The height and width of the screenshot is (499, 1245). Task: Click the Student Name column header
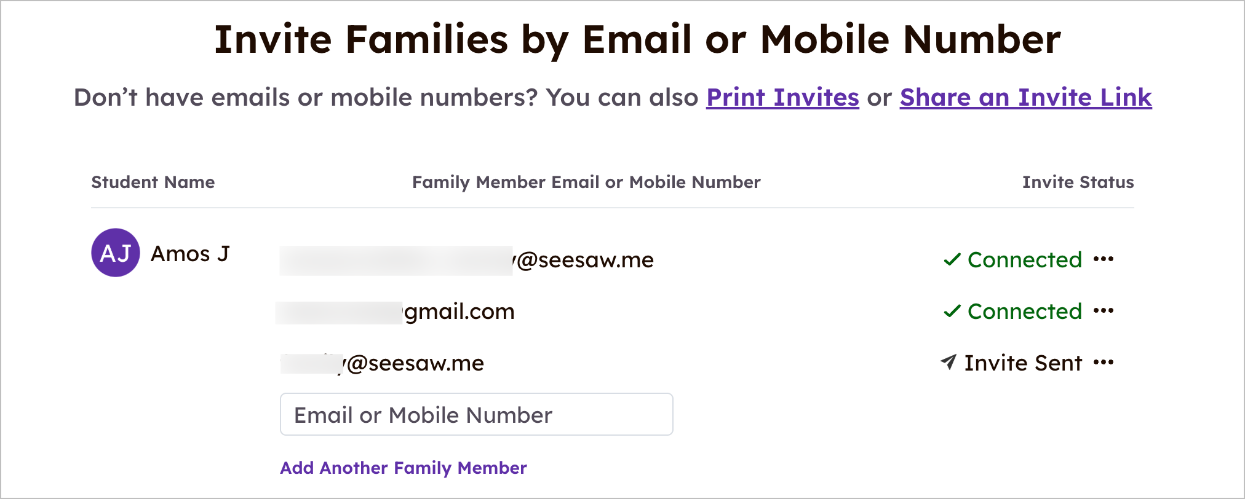pos(153,182)
